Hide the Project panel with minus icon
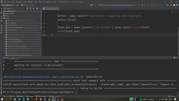179x101 pixels. pos(40,8)
